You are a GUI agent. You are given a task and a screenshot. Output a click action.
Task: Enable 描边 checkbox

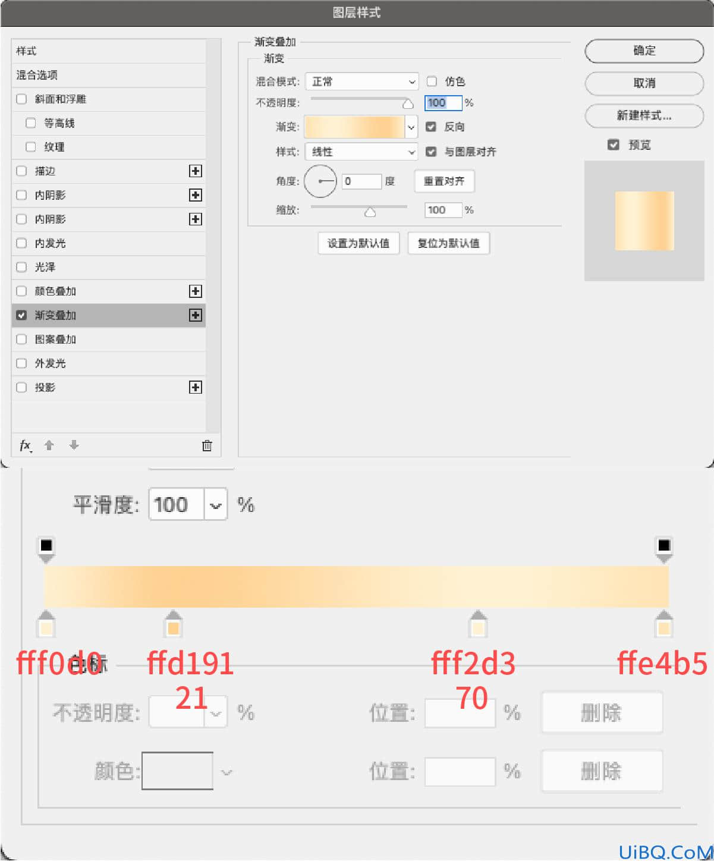click(21, 171)
